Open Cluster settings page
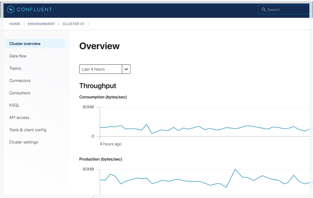 click(23, 142)
